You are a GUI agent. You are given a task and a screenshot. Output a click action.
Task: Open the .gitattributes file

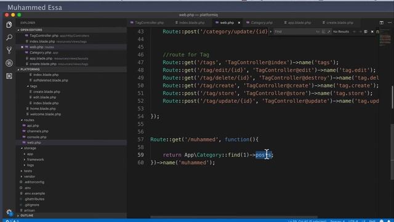point(34,199)
